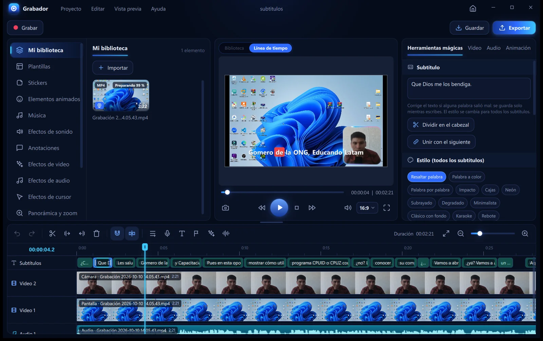This screenshot has height=341, width=543.
Task: Add text with the T icon
Action: pyautogui.click(x=182, y=233)
